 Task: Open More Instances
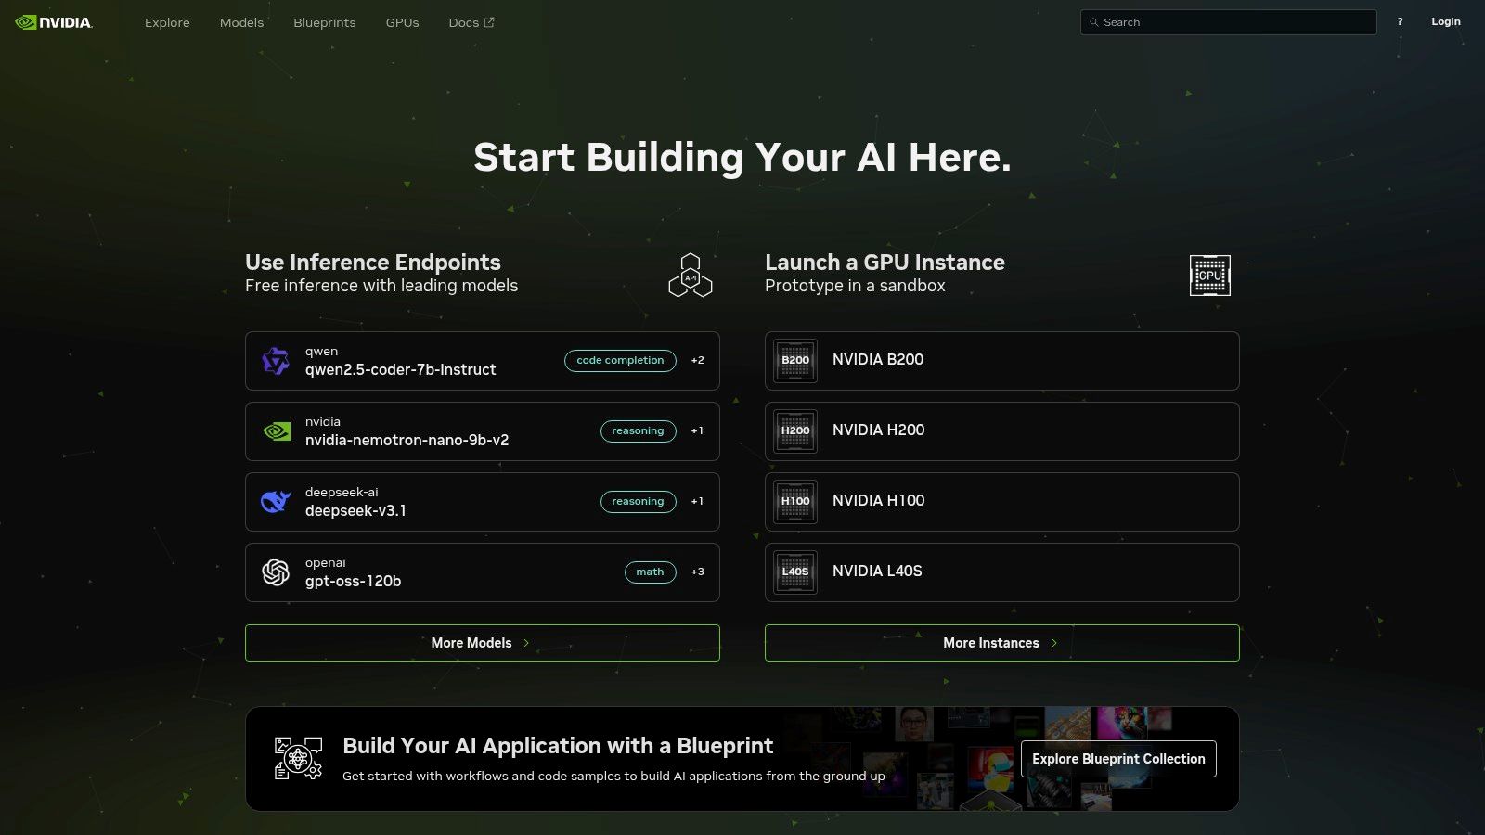coord(1001,642)
